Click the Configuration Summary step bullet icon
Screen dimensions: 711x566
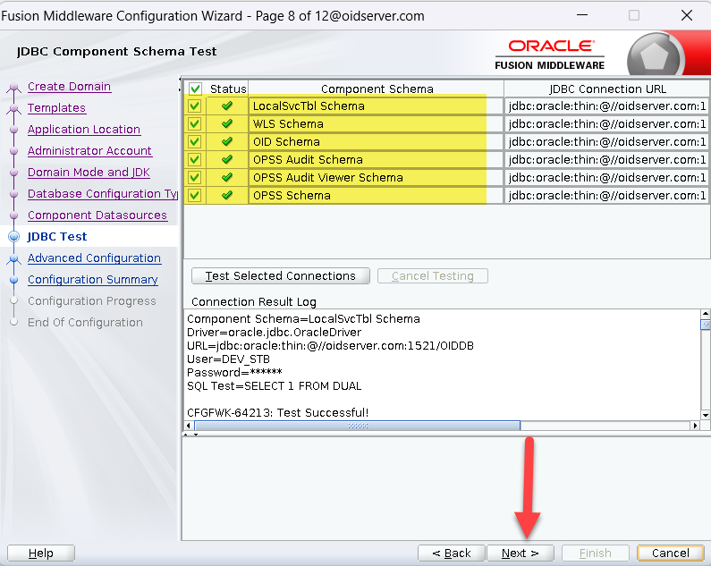(x=14, y=280)
